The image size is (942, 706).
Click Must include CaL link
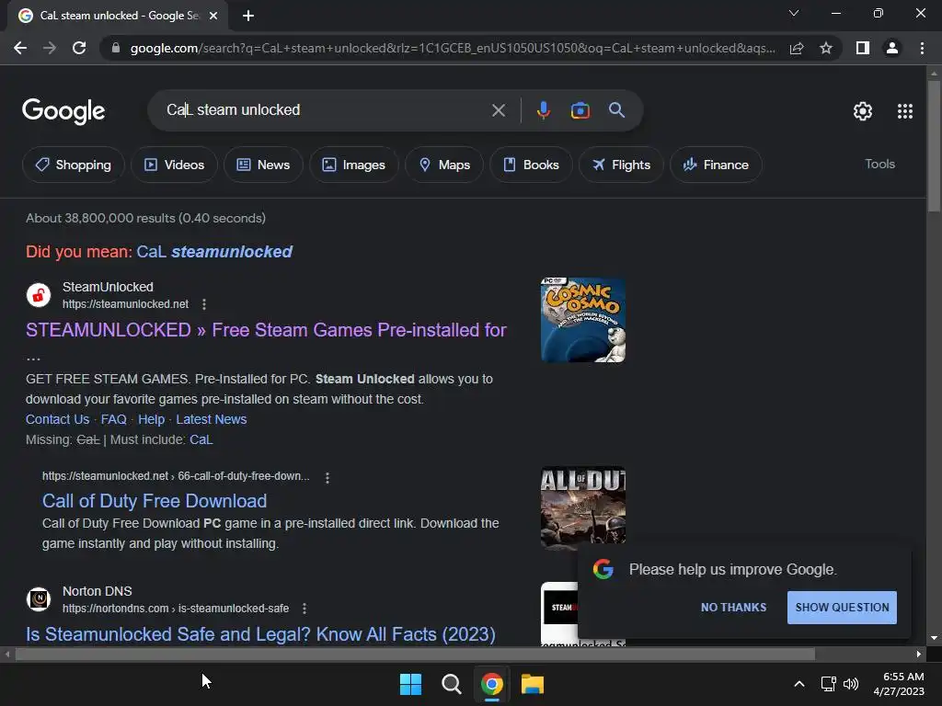pos(201,439)
